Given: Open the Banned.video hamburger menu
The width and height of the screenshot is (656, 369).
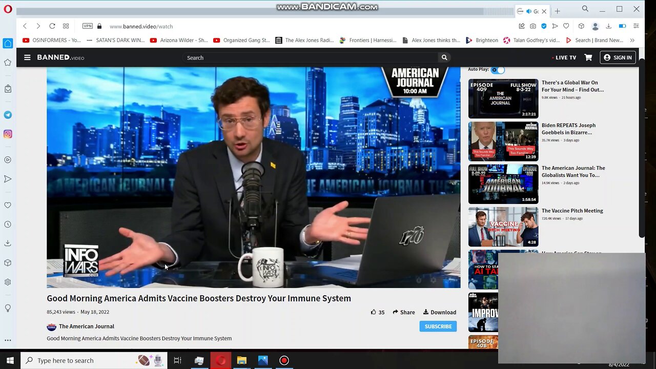Looking at the screenshot, I should pos(27,57).
